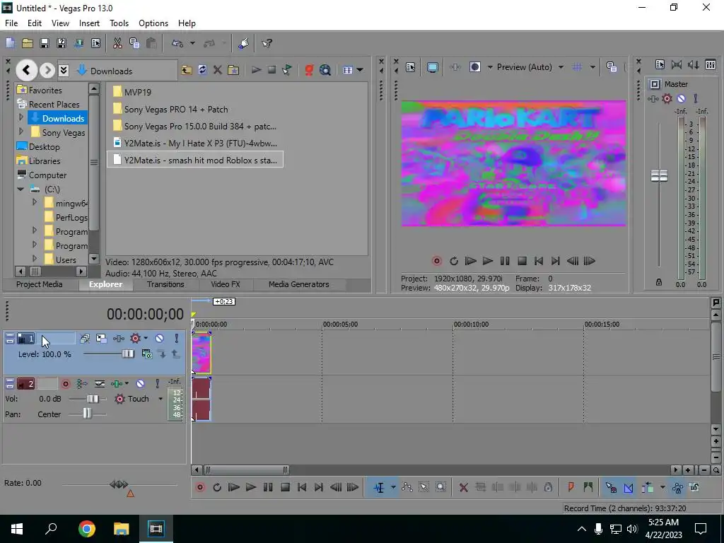Switch to the Transitions tab
Image resolution: width=724 pixels, height=543 pixels.
coord(165,284)
